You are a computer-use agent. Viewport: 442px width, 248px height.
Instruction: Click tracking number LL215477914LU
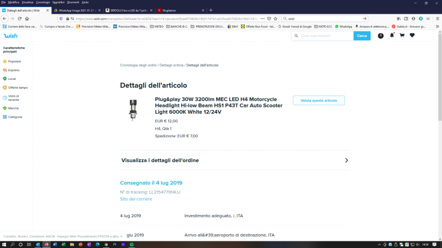[165, 192]
